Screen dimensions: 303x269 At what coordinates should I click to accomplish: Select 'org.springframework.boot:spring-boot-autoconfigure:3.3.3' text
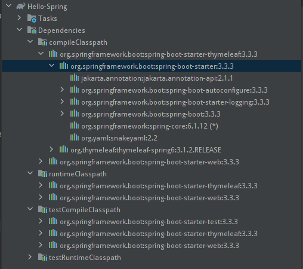174,90
